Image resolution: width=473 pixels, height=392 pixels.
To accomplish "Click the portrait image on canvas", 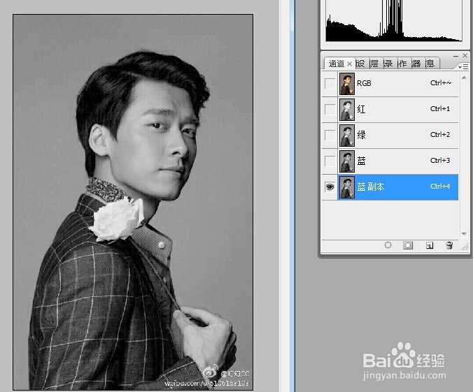I will click(133, 202).
